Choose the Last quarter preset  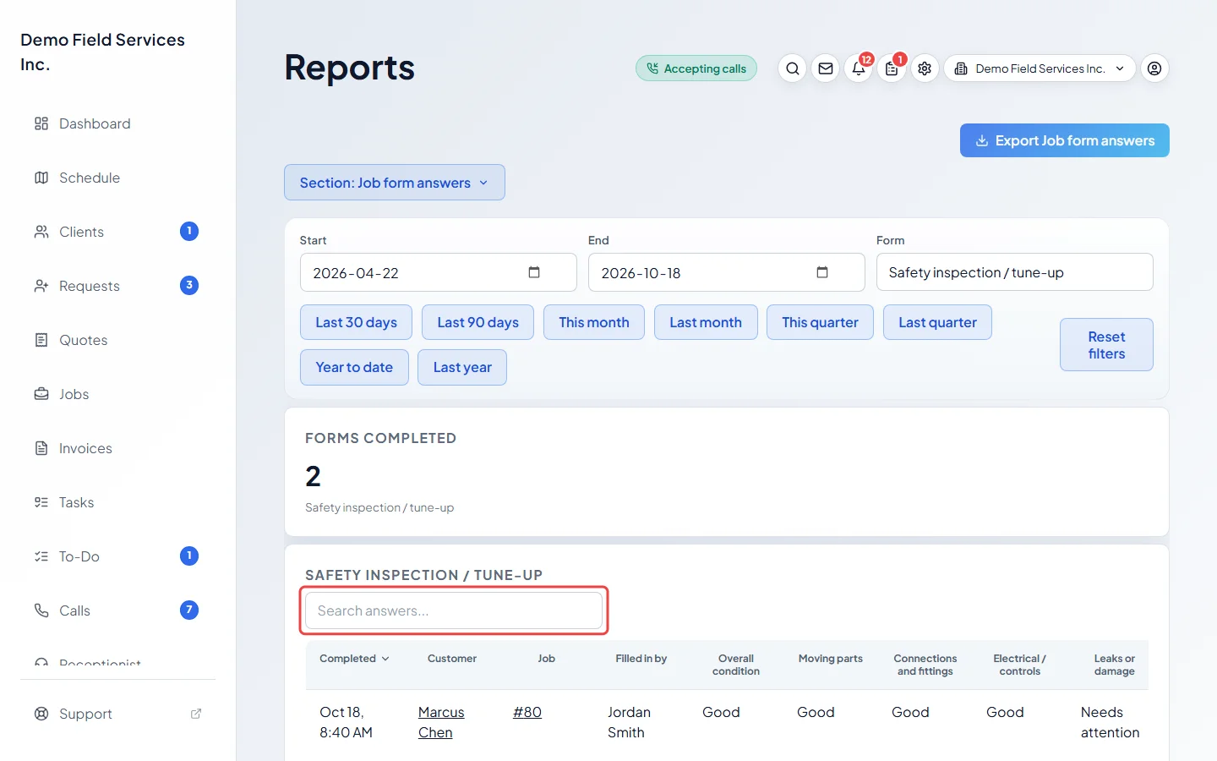click(x=937, y=322)
